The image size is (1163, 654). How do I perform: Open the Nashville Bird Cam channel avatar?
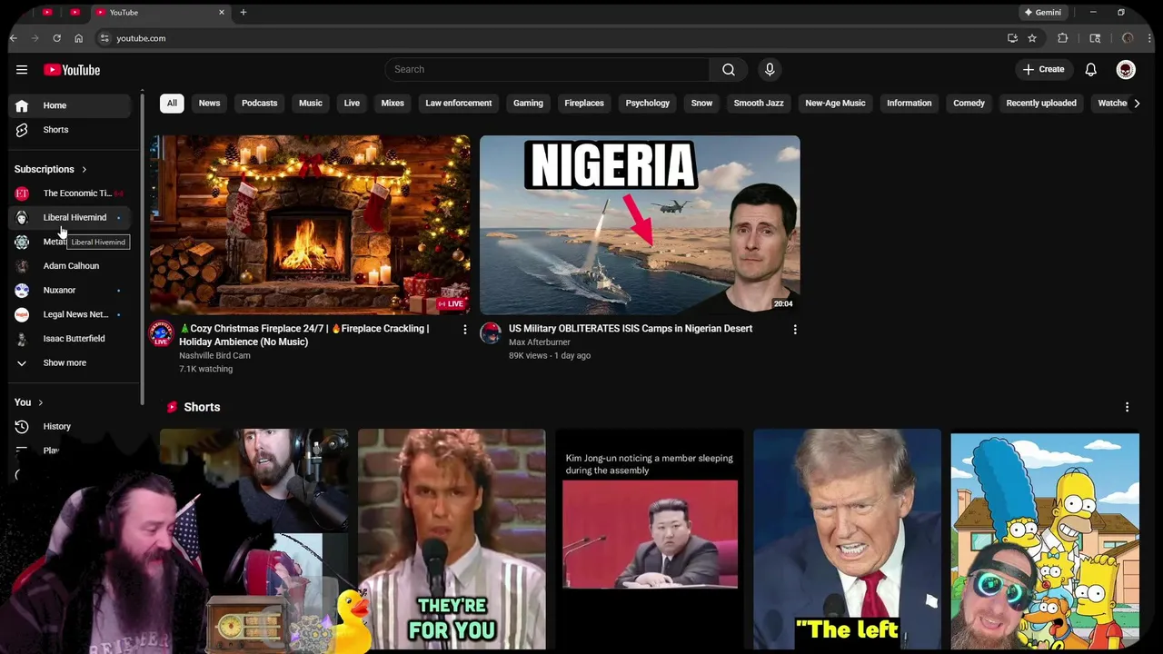(x=162, y=333)
